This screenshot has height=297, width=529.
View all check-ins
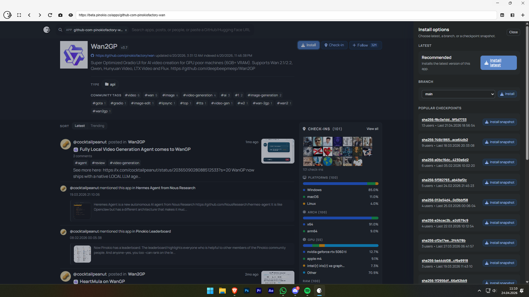click(x=372, y=129)
